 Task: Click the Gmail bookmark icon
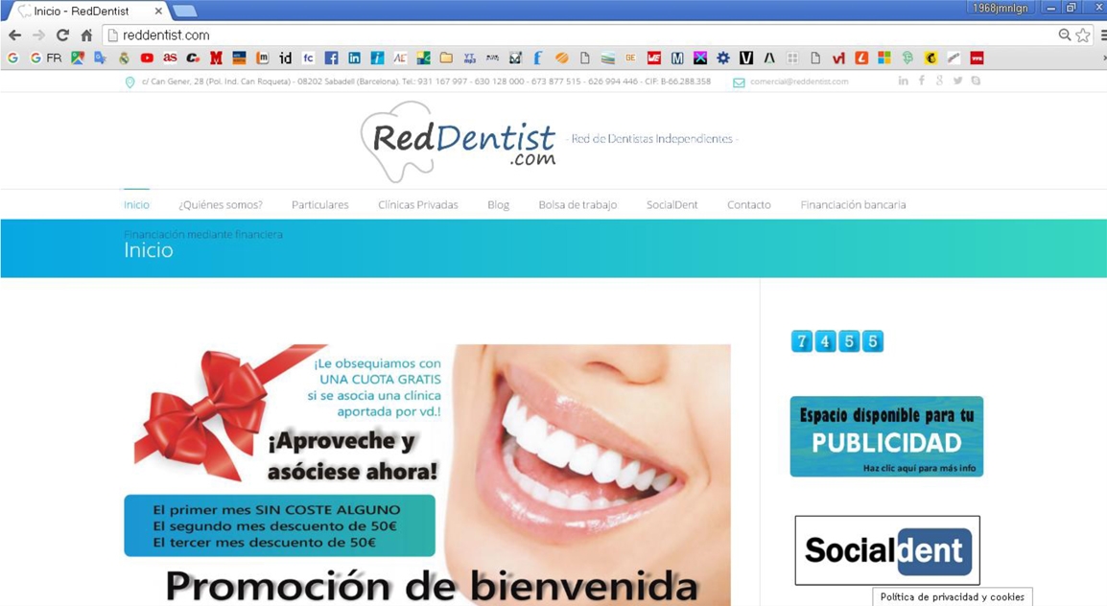pyautogui.click(x=216, y=58)
